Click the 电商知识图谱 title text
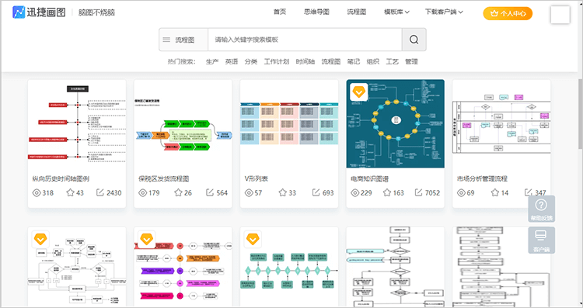583x308 pixels. (369, 179)
